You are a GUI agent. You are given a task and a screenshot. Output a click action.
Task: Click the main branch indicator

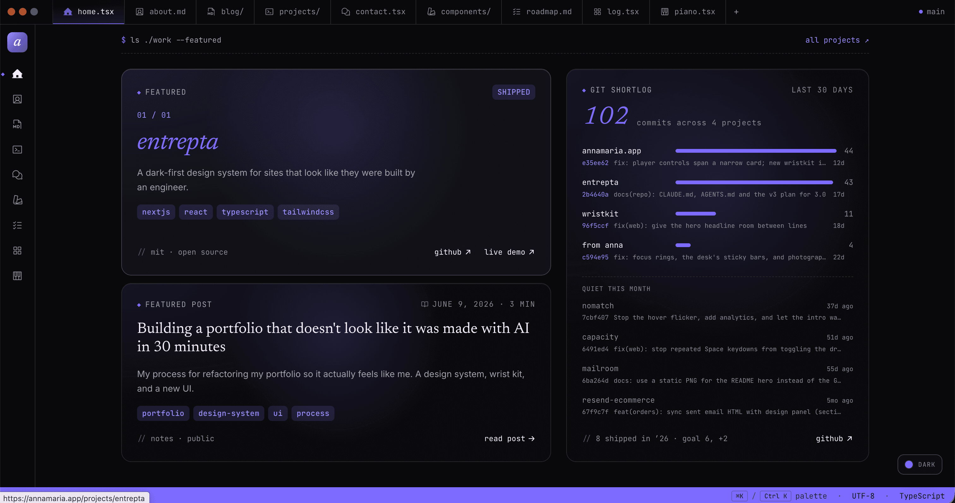(931, 12)
